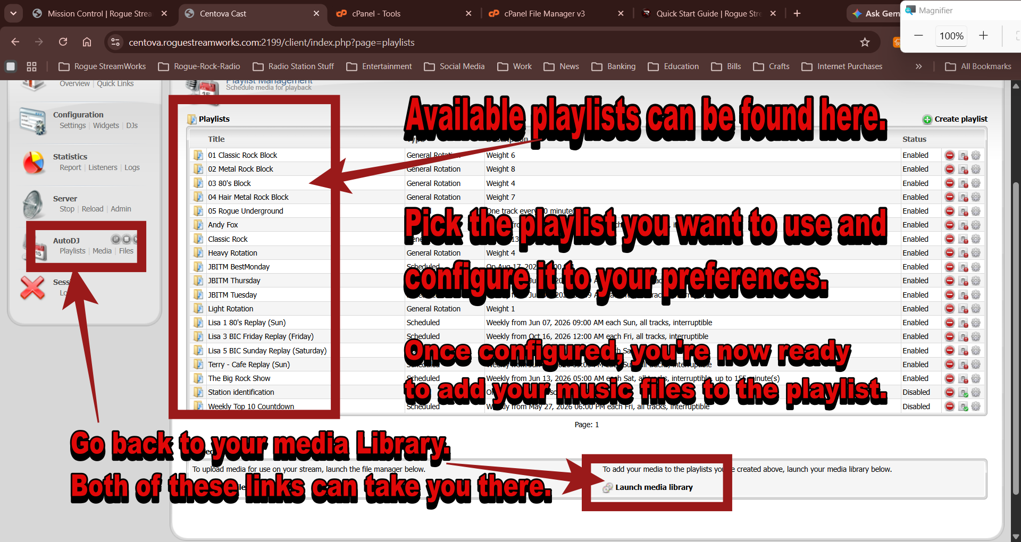Click the Statistics pie chart icon
The image size is (1021, 542).
pos(34,162)
